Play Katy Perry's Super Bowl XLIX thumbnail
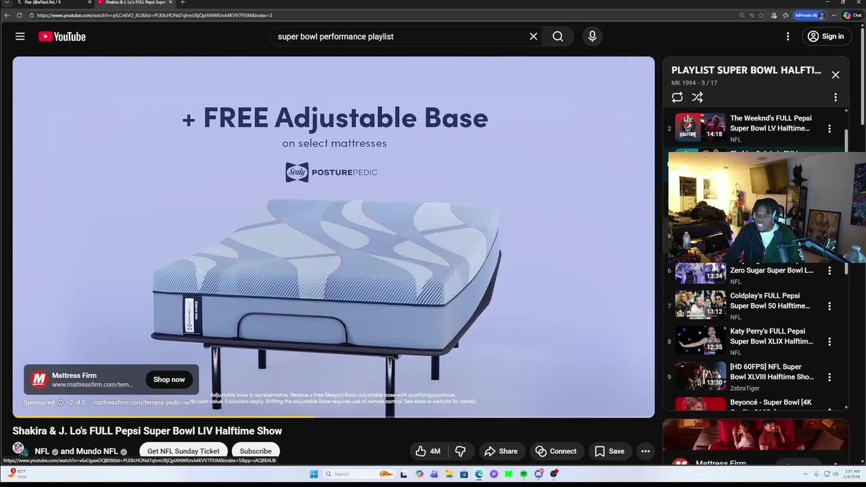Image resolution: width=866 pixels, height=487 pixels. (x=700, y=340)
